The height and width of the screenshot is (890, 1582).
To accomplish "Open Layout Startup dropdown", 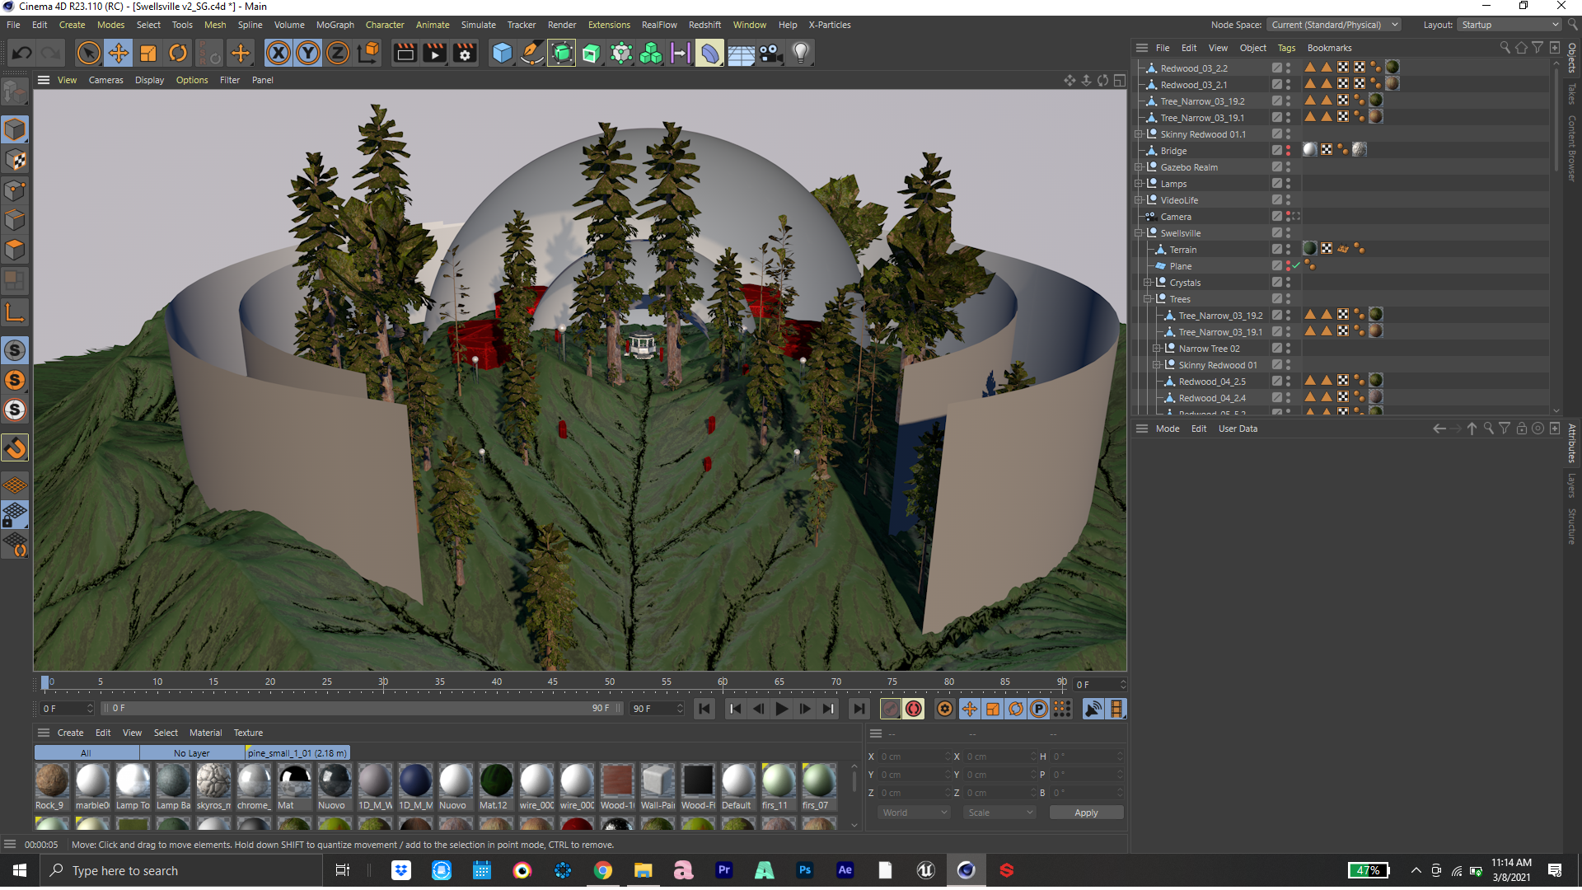I will point(1509,25).
